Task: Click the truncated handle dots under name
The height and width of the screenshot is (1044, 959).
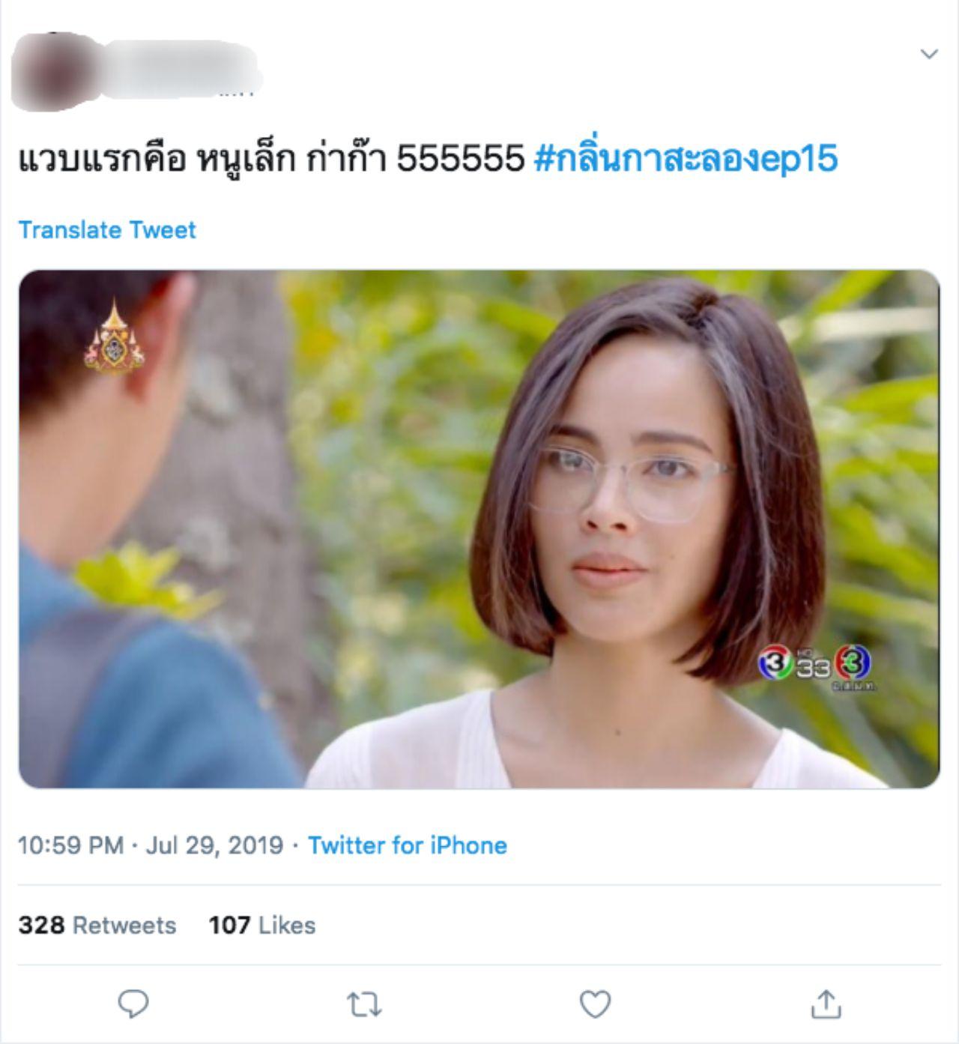Action: 237,93
